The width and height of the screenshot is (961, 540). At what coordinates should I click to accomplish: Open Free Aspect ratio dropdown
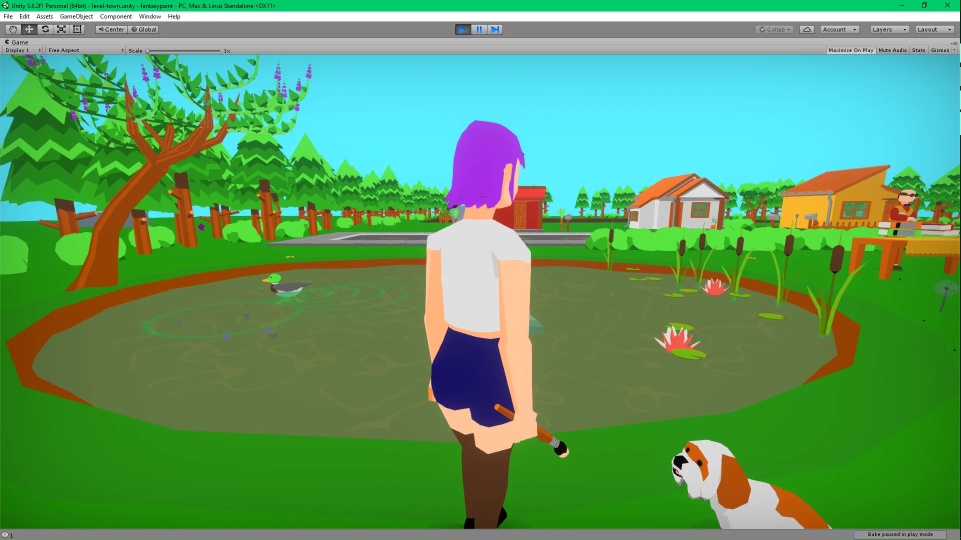[x=86, y=50]
